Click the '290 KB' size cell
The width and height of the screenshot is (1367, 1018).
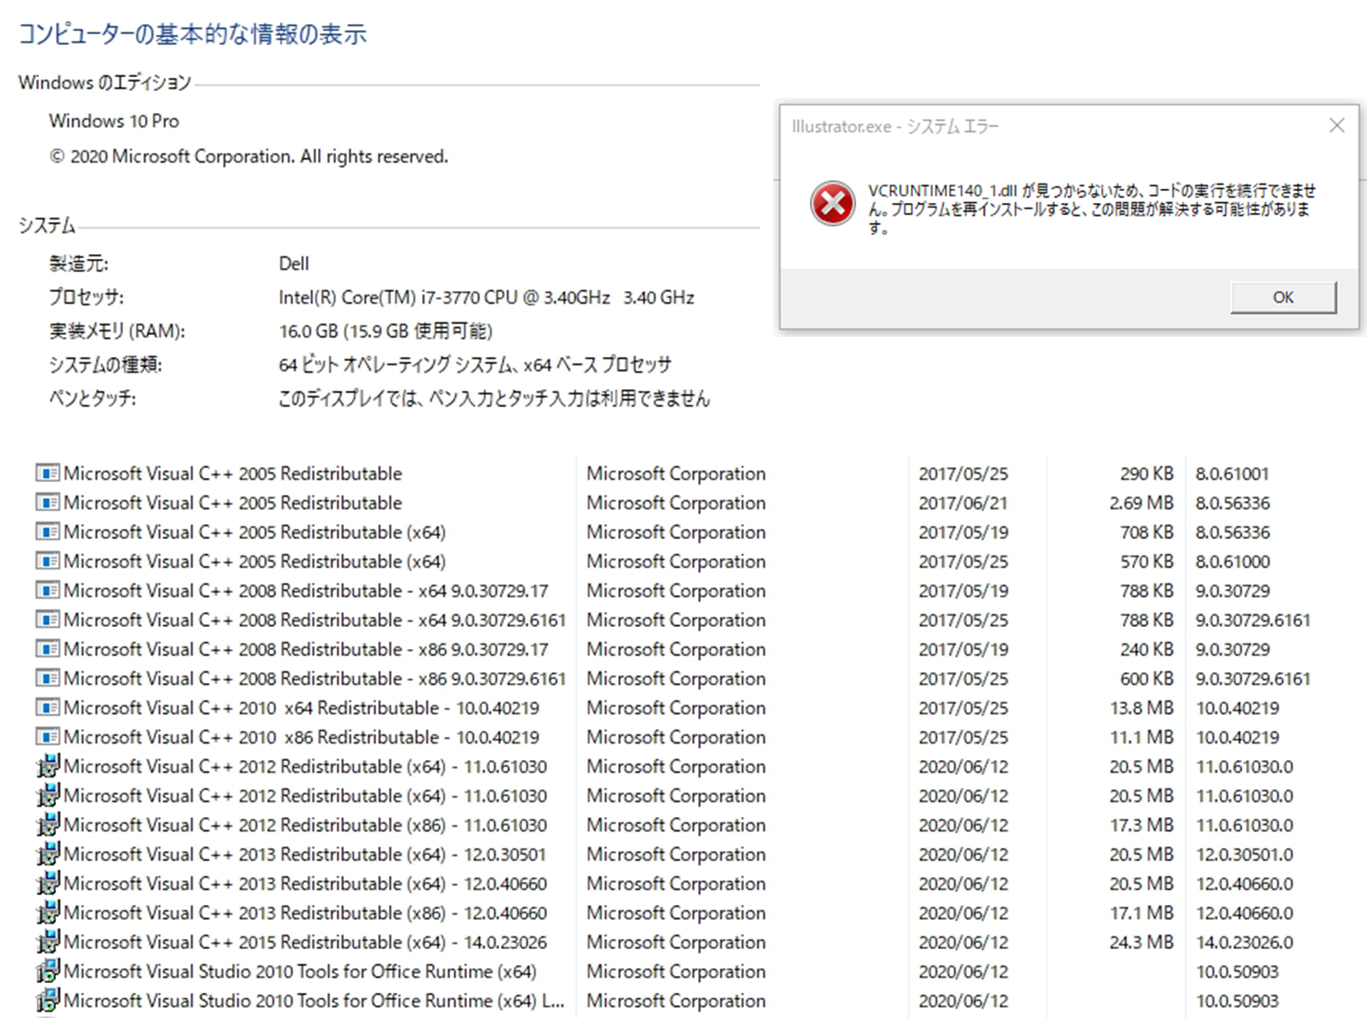1146,474
